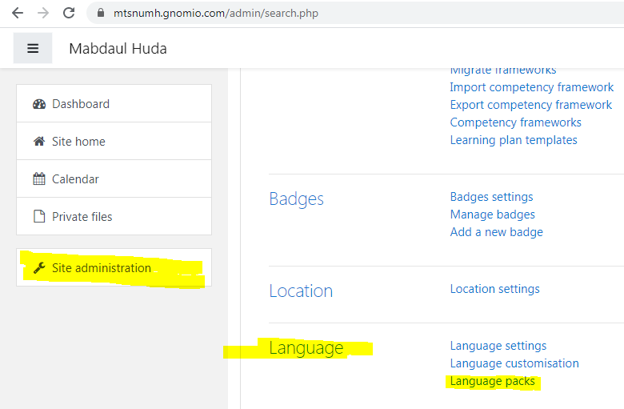Open Import competency framework link
624x409 pixels.
coord(532,87)
